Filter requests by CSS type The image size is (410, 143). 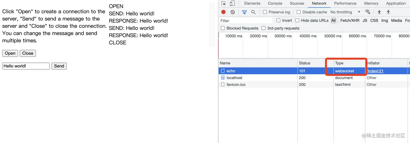(x=374, y=20)
